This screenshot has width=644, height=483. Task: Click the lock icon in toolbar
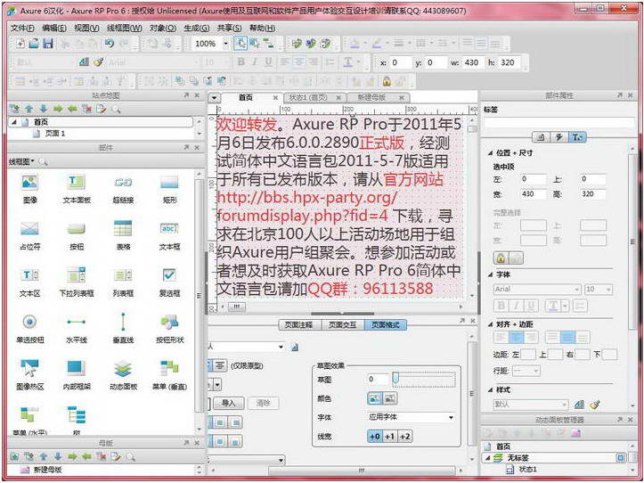pyautogui.click(x=387, y=81)
